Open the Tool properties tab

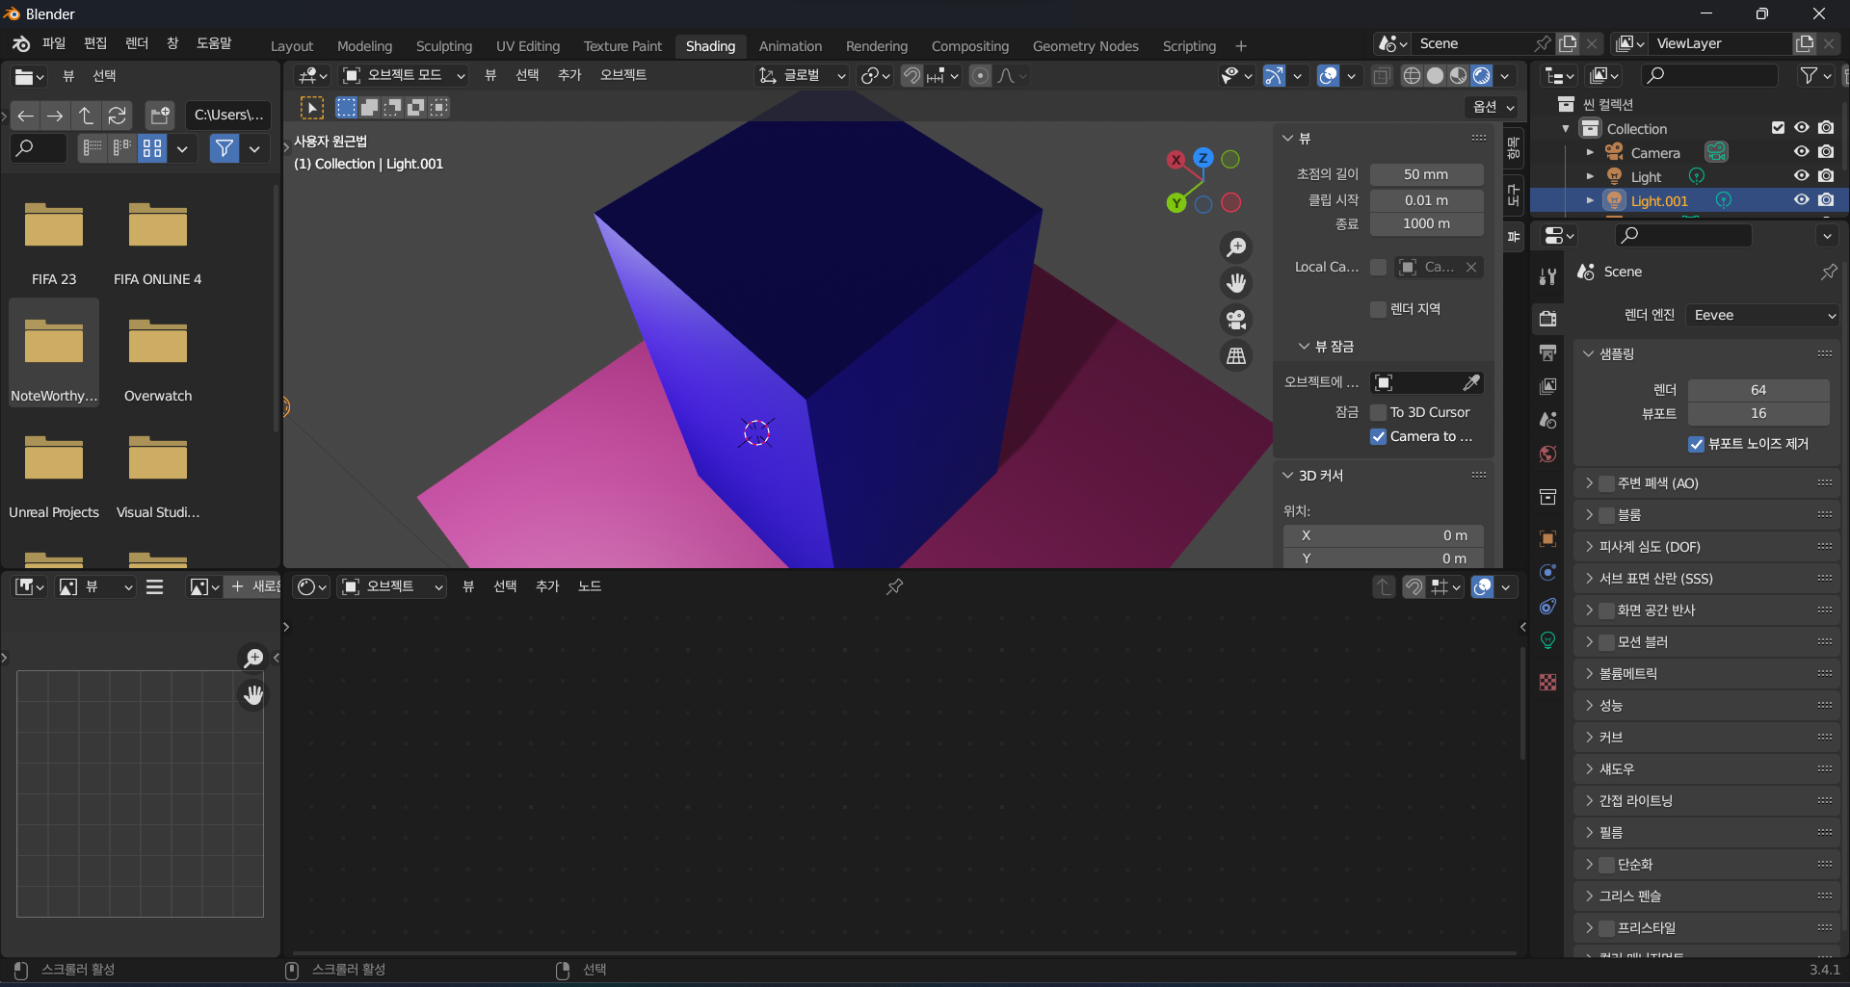(1548, 277)
